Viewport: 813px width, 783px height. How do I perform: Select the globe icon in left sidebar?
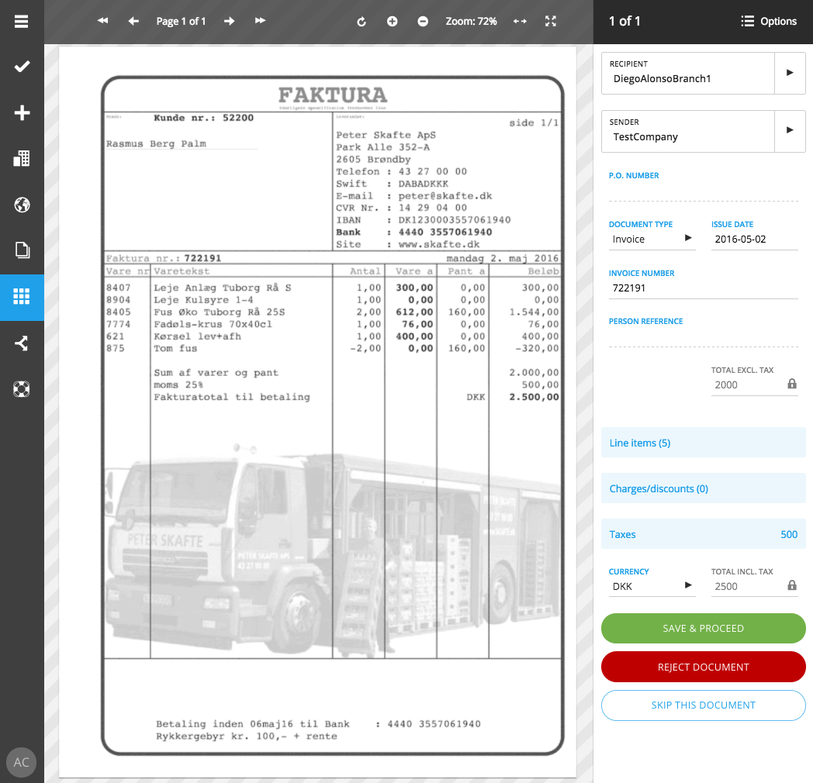pyautogui.click(x=22, y=205)
